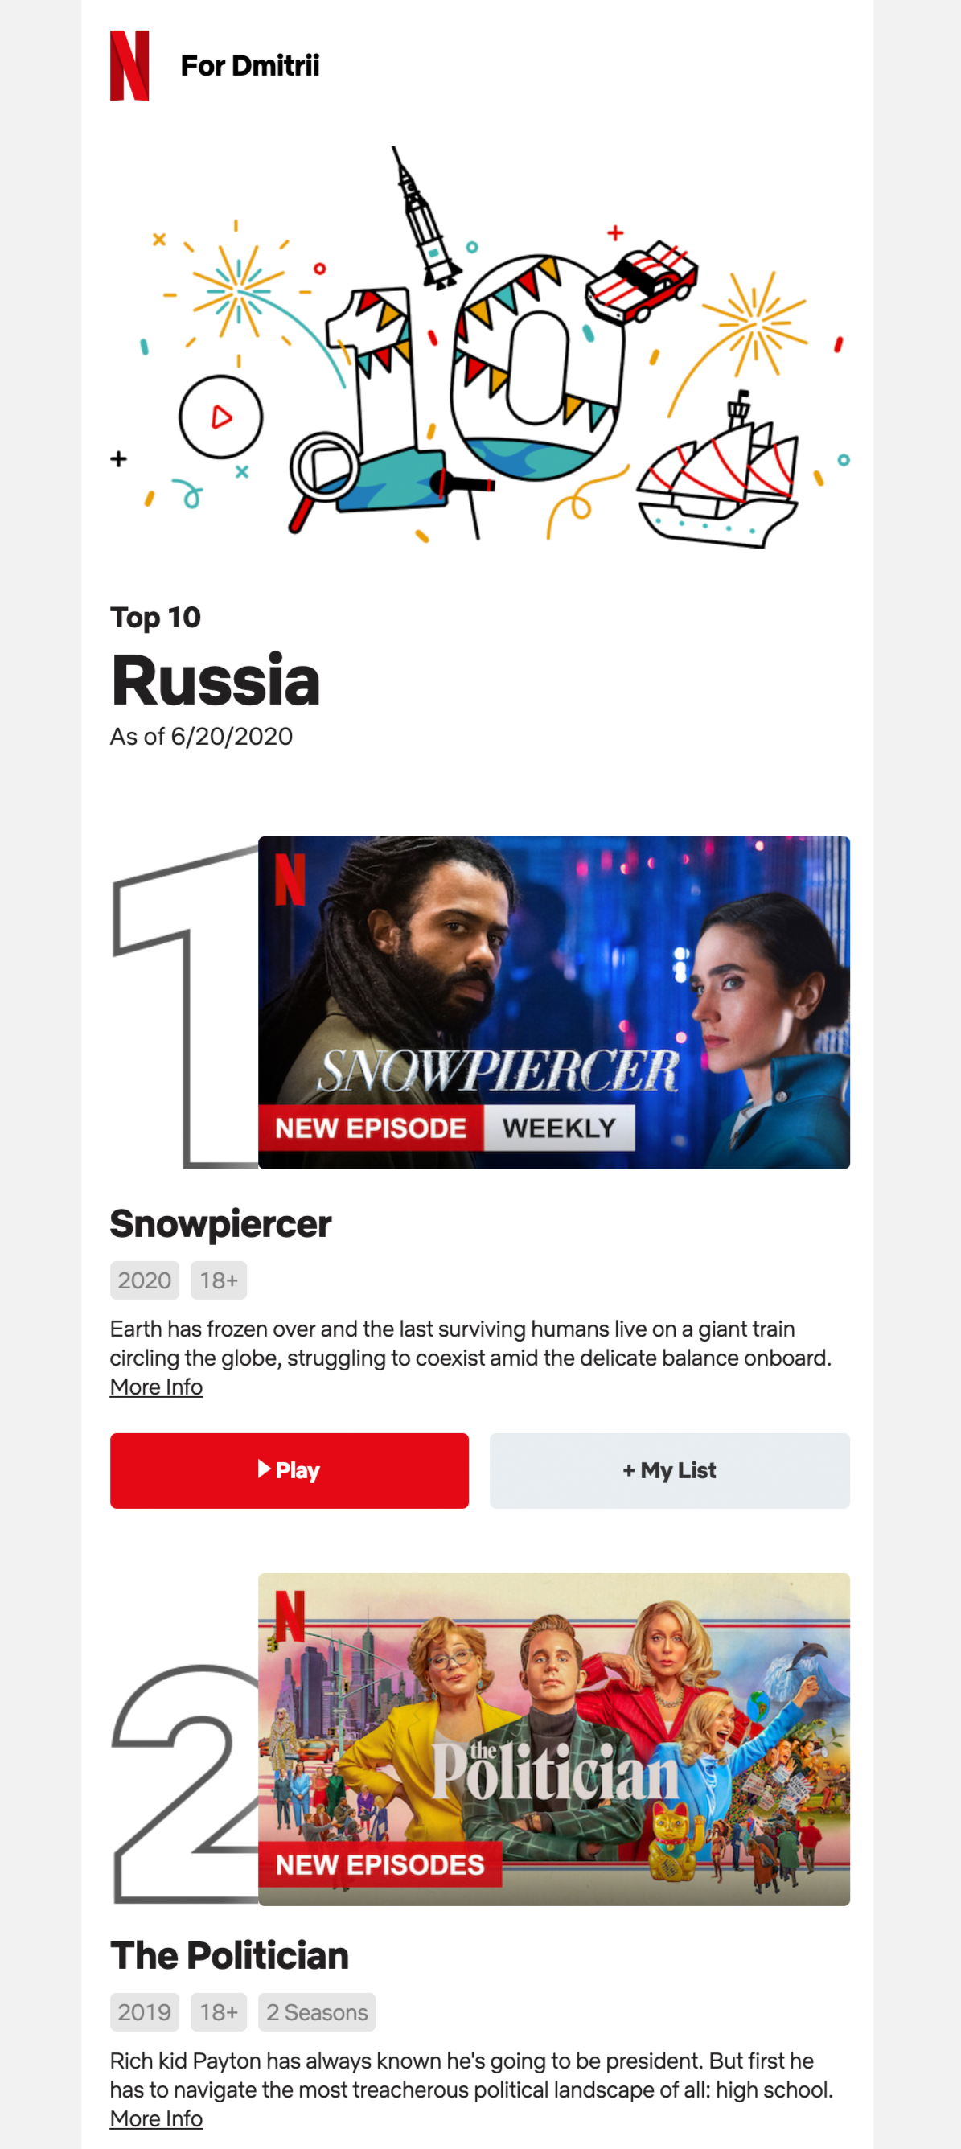This screenshot has width=961, height=2149.
Task: Click the large number 1 rank graphic
Action: click(185, 1005)
